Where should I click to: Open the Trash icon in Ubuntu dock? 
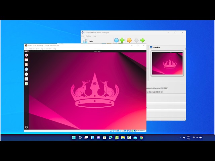(26, 84)
